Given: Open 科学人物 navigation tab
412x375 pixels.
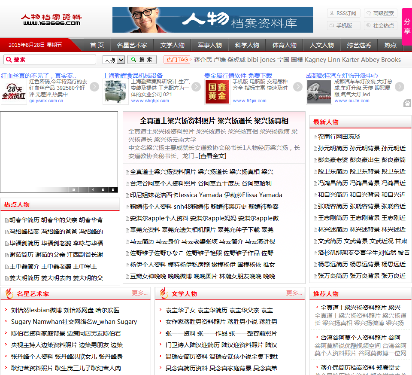Looking at the screenshot, I should click(247, 45).
